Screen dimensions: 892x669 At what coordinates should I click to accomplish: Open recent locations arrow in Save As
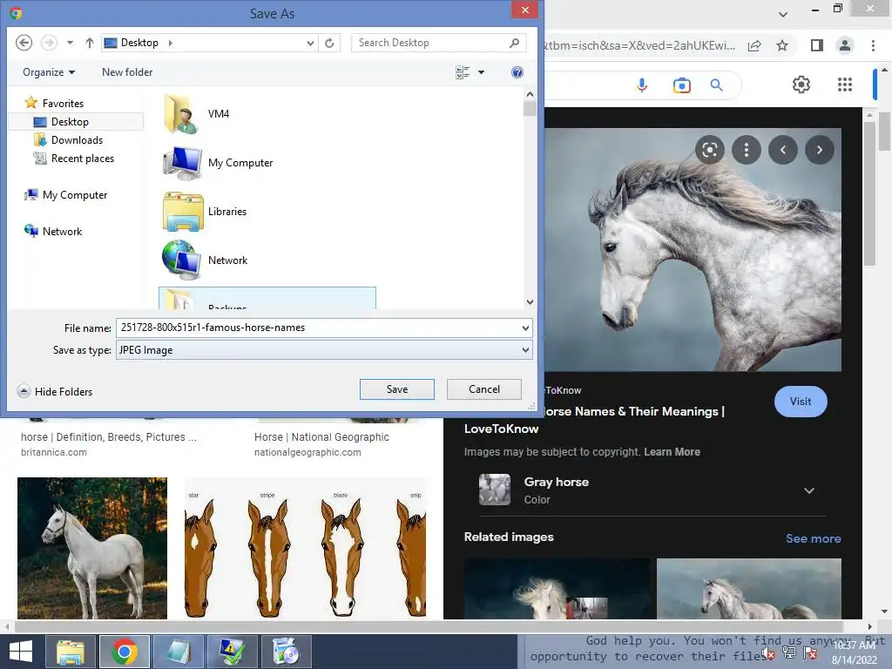[x=70, y=43]
